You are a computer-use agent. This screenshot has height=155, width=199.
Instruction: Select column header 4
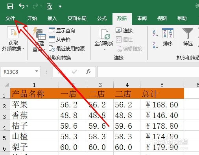[127, 85]
